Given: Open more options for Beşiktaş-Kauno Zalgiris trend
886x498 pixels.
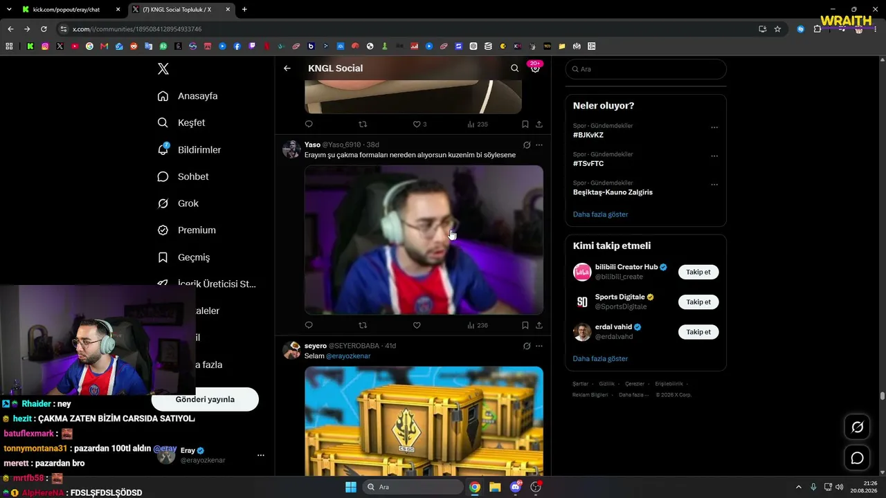Looking at the screenshot, I should pos(714,185).
